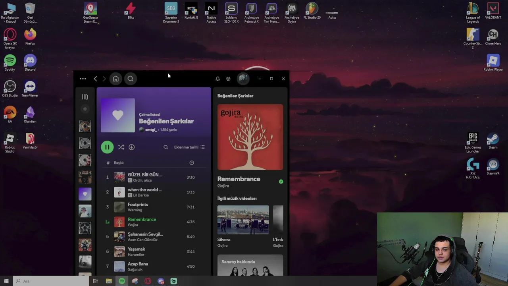The width and height of the screenshot is (508, 286).
Task: Open GeoGuessr Steam desktop shortcut
Action: point(90,13)
